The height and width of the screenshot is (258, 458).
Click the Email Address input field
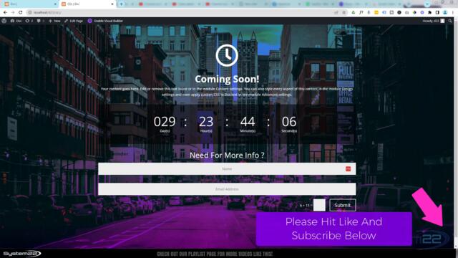click(x=227, y=189)
